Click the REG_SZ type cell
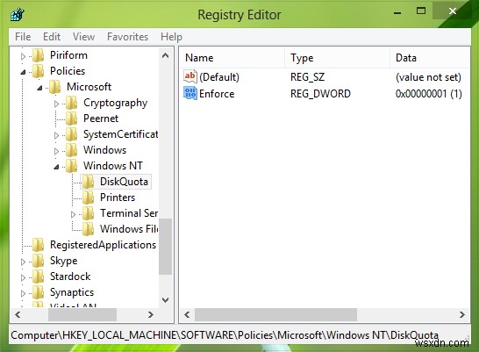 click(x=307, y=77)
